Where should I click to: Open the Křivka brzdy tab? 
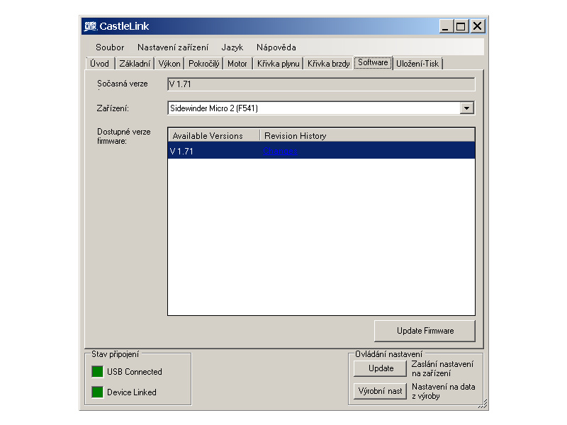point(329,64)
